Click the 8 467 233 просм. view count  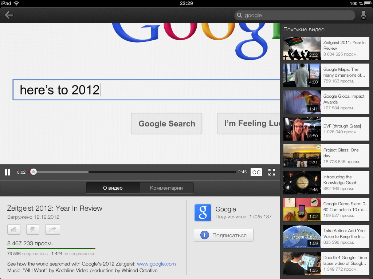click(30, 243)
